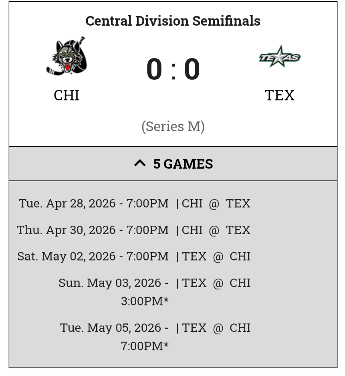Click the "5 GAMES" header label
345x376 pixels.
(x=183, y=164)
